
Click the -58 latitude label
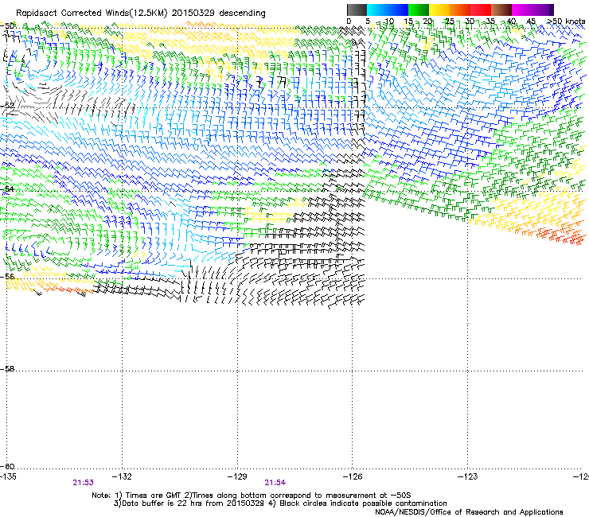[7, 369]
